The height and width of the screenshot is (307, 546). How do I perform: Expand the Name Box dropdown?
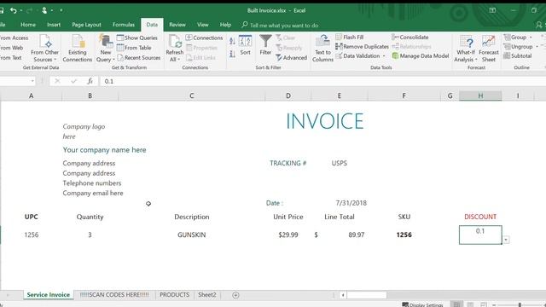(32, 81)
